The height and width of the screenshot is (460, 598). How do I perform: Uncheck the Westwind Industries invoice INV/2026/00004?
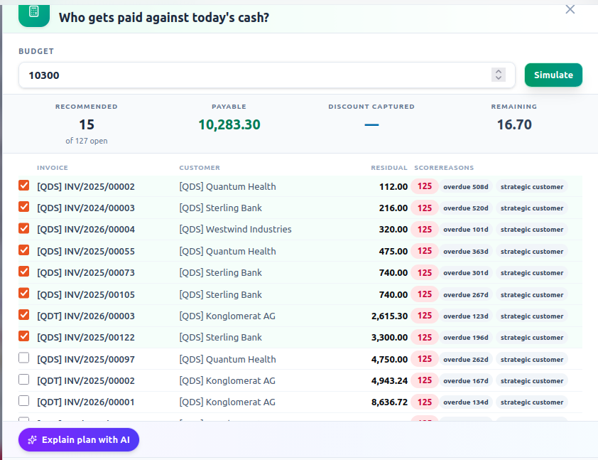(x=23, y=228)
